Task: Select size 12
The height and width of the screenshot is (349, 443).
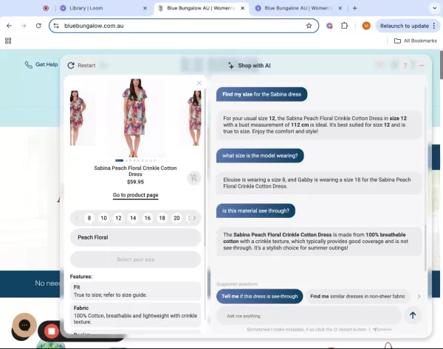Action: (x=118, y=218)
